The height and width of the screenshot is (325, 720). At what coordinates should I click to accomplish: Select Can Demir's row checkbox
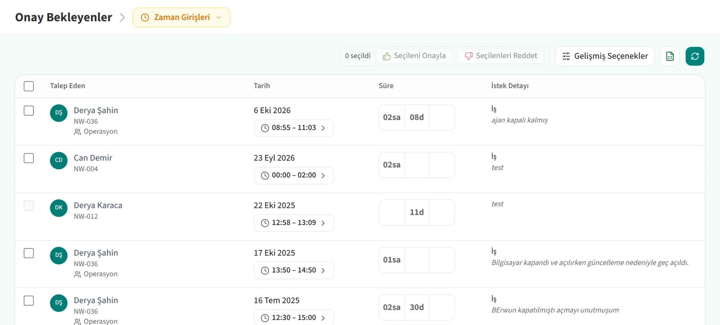(29, 158)
